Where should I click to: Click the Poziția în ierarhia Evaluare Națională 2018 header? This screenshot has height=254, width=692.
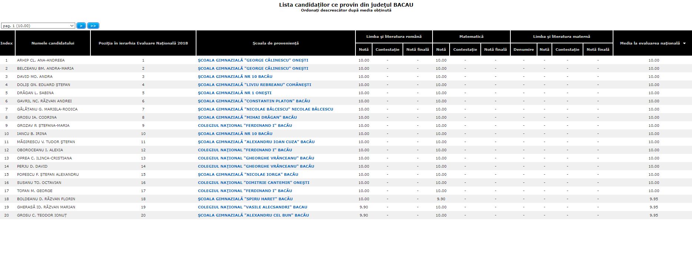pyautogui.click(x=143, y=43)
